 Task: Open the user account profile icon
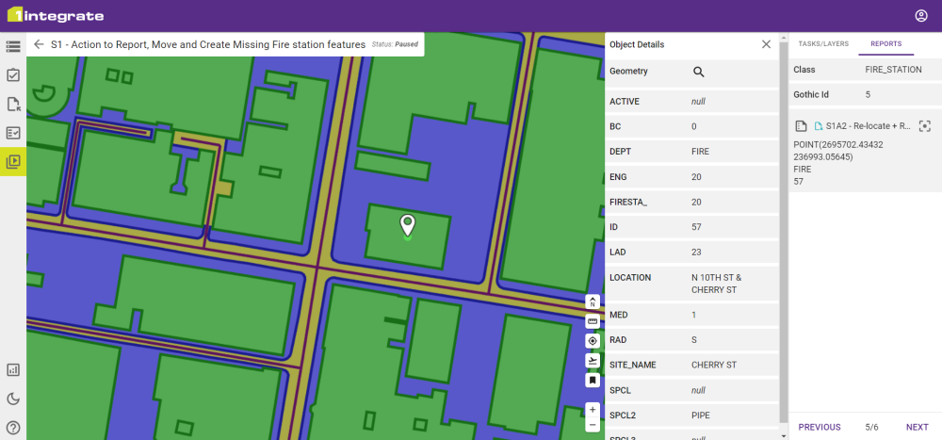pyautogui.click(x=921, y=16)
